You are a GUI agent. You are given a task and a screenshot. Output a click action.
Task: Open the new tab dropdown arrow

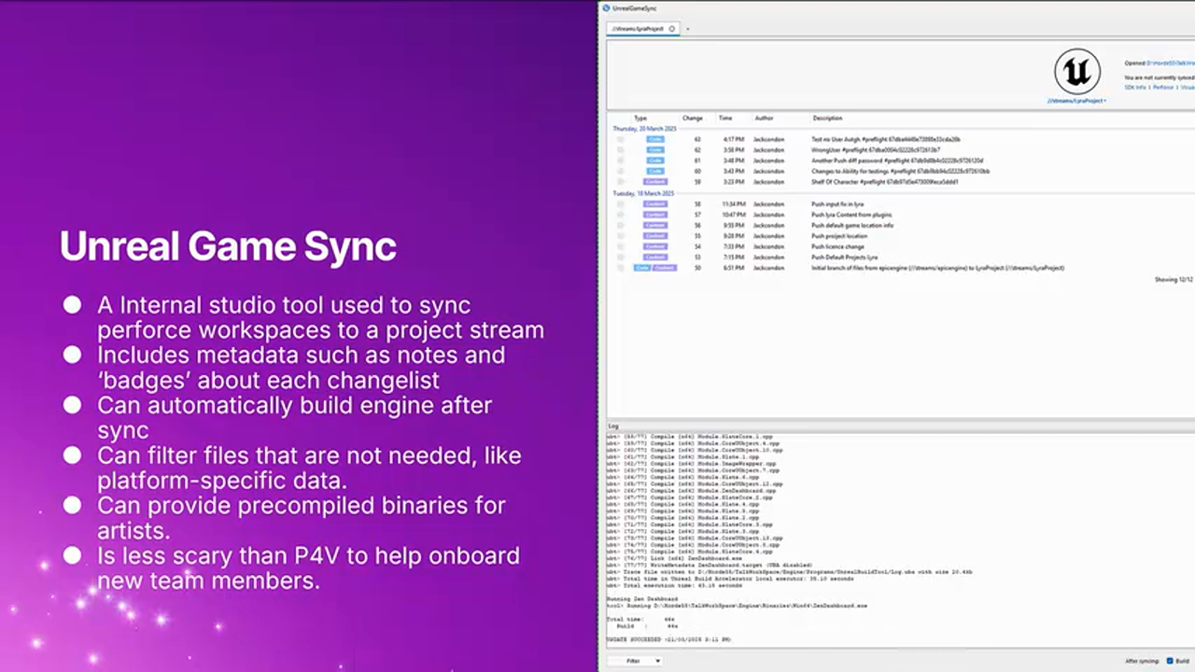[688, 29]
